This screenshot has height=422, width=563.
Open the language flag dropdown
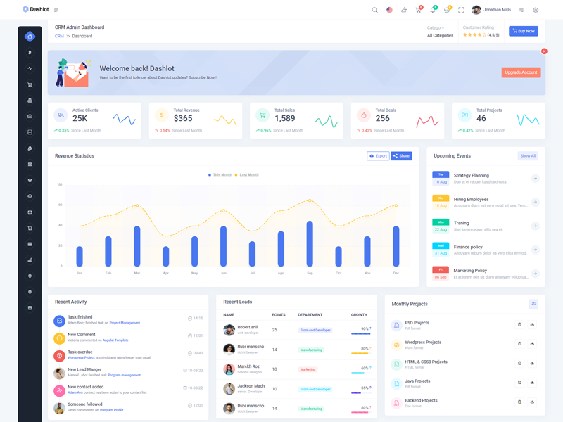(389, 10)
